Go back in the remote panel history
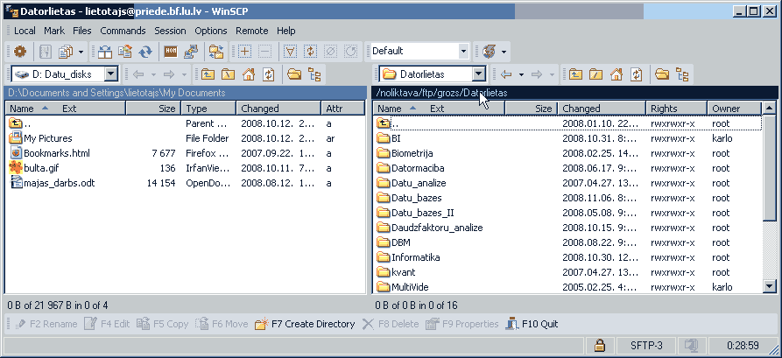This screenshot has height=358, width=782. tap(506, 74)
